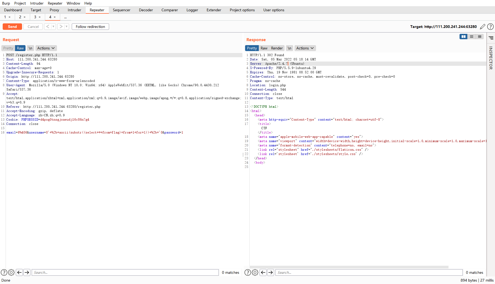Image resolution: width=495 pixels, height=284 pixels.
Task: Switch Request view to Pretty
Action: point(8,48)
